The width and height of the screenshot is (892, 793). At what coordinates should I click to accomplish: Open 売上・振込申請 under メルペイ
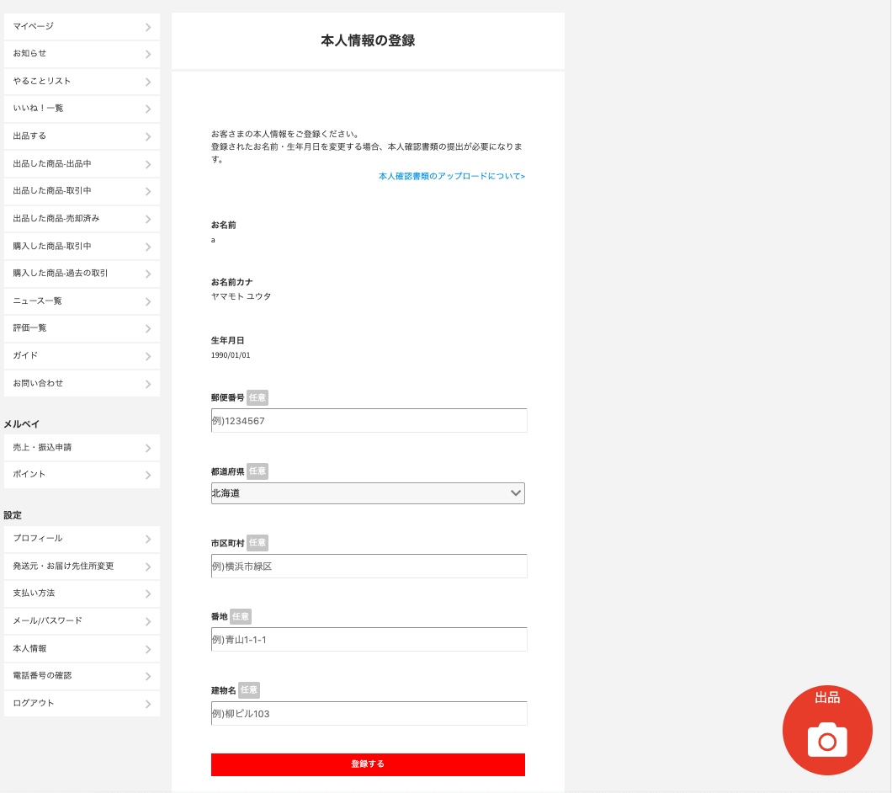[82, 448]
